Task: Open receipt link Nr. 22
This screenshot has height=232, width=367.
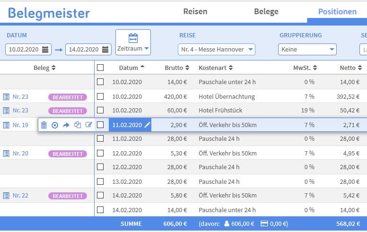Action: [20, 196]
